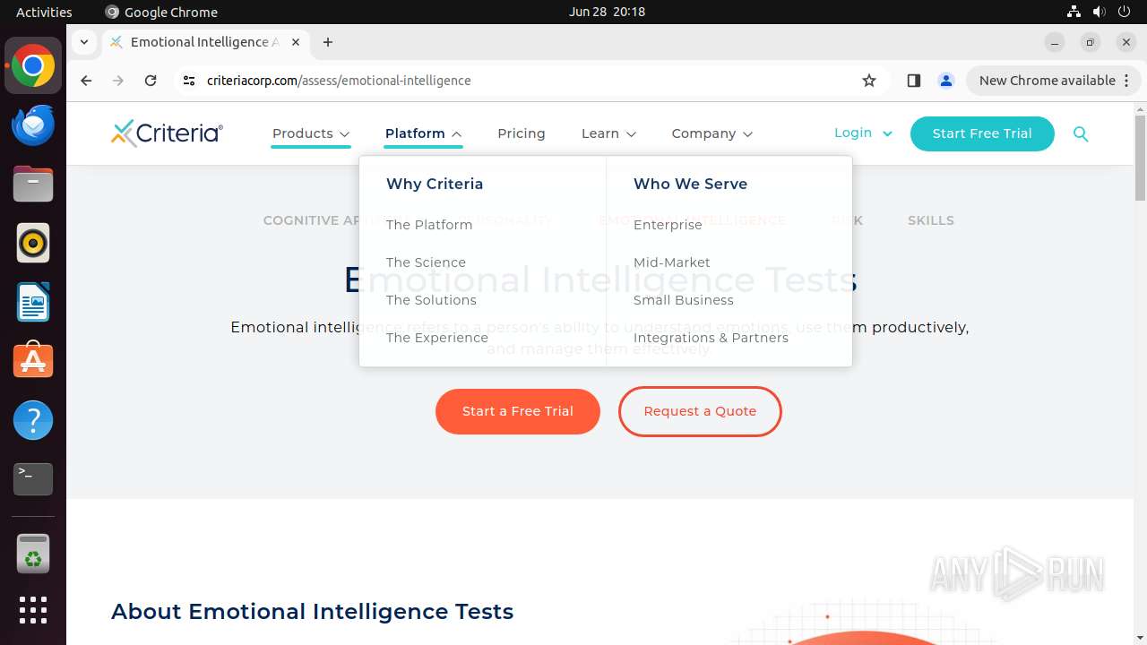Launch Google Chrome from the dock
1147x645 pixels.
click(x=33, y=66)
